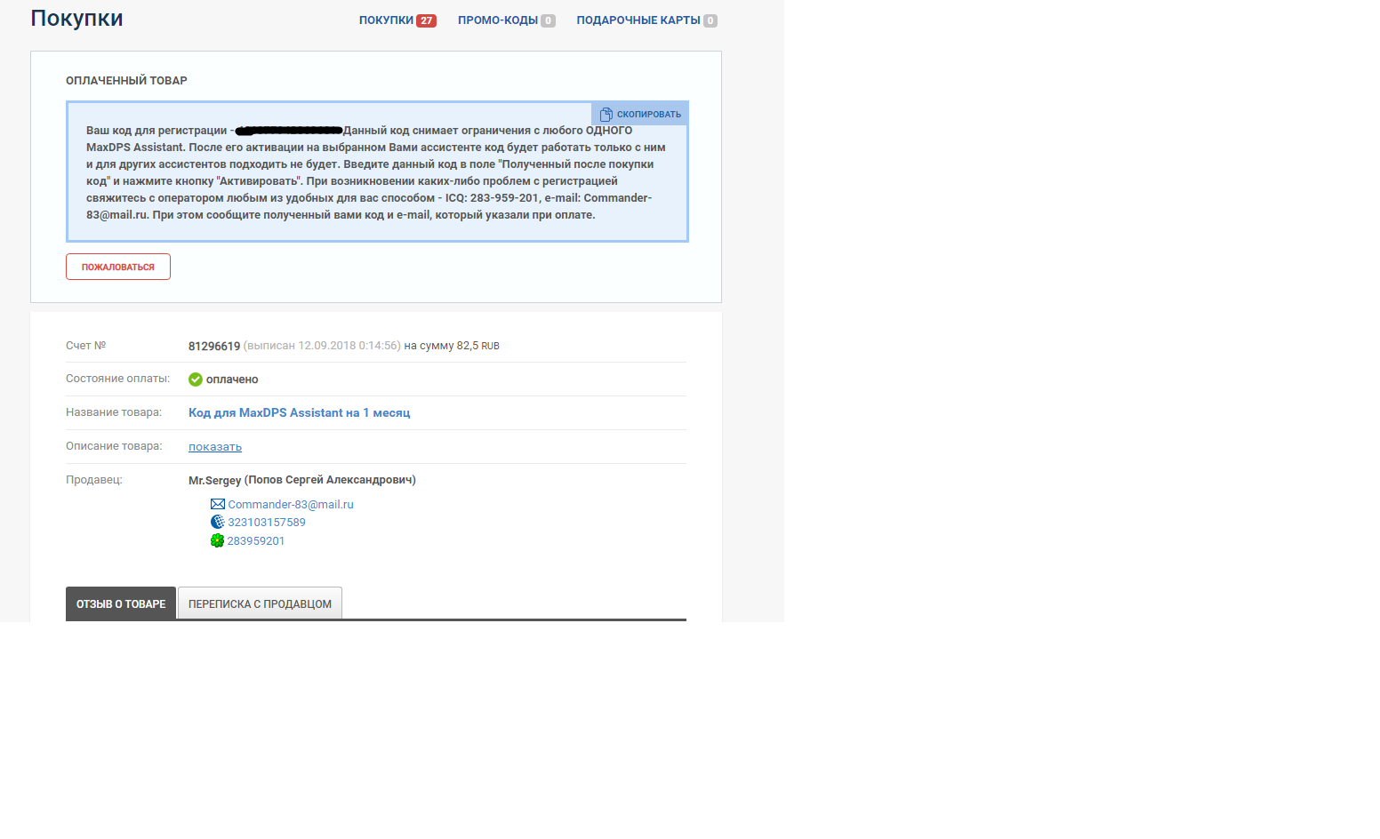1380x839 pixels.
Task: Switch to the ОТЗЫВ О ТОВАРЕ tab
Action: [121, 603]
